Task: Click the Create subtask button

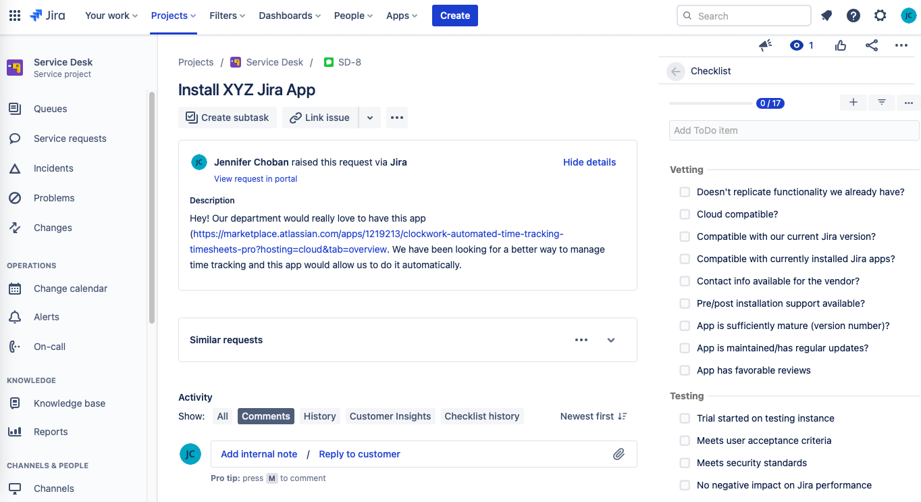Action: point(228,118)
